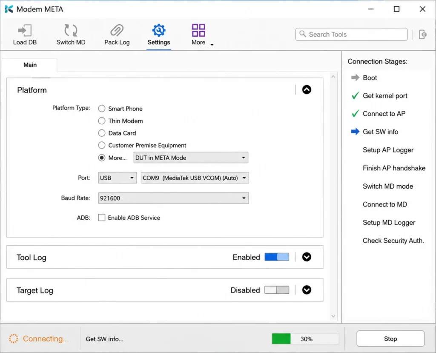The height and width of the screenshot is (353, 436).
Task: Toggle the Target Log Disabled switch
Action: [277, 290]
